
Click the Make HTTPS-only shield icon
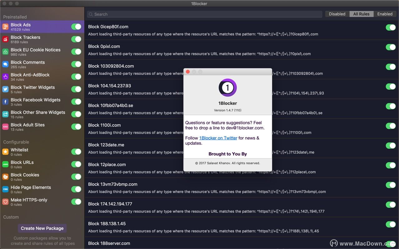click(x=5, y=202)
